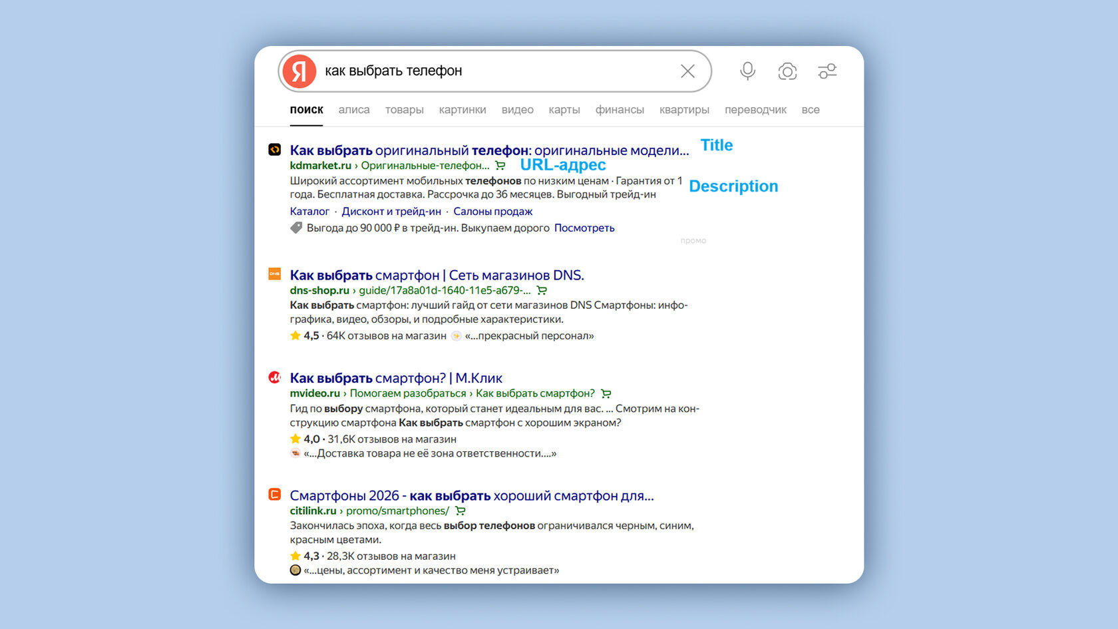1118x629 pixels.
Task: Open «Как выбрать смартфон | Сеть магазинов DNS» title
Action: click(x=437, y=275)
